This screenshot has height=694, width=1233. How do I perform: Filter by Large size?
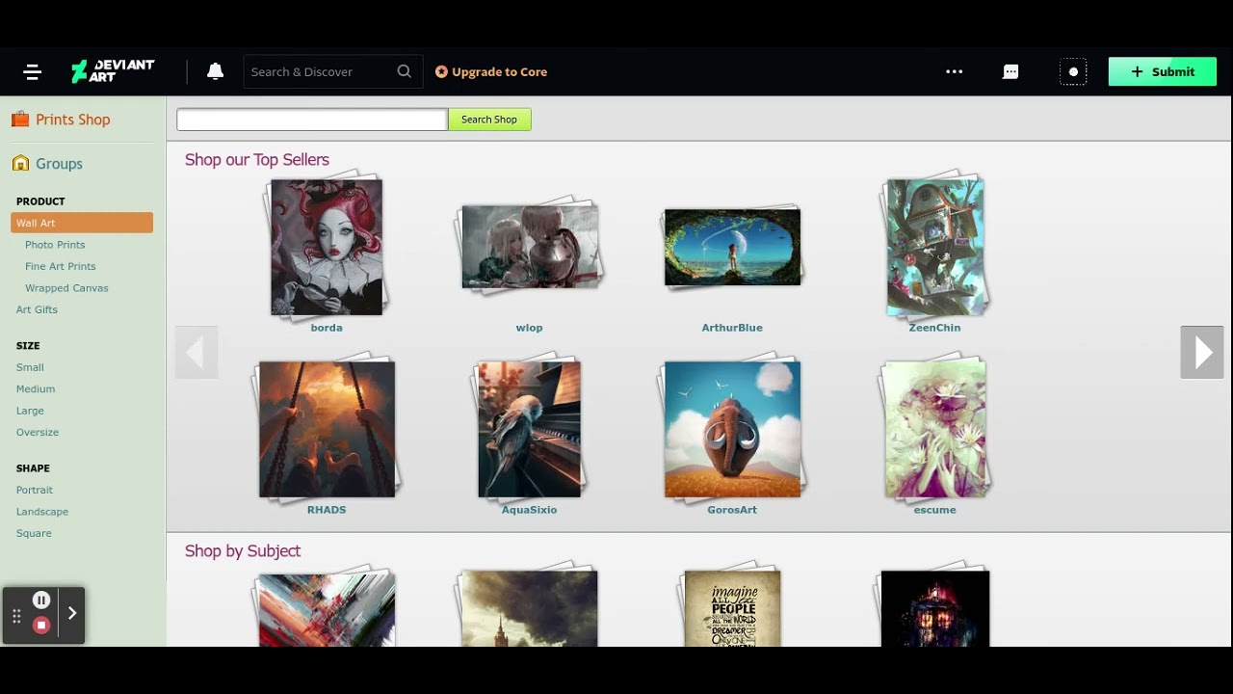point(30,411)
